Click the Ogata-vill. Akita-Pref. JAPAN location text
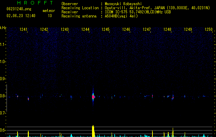This screenshot has height=137, width=216. click(x=157, y=8)
